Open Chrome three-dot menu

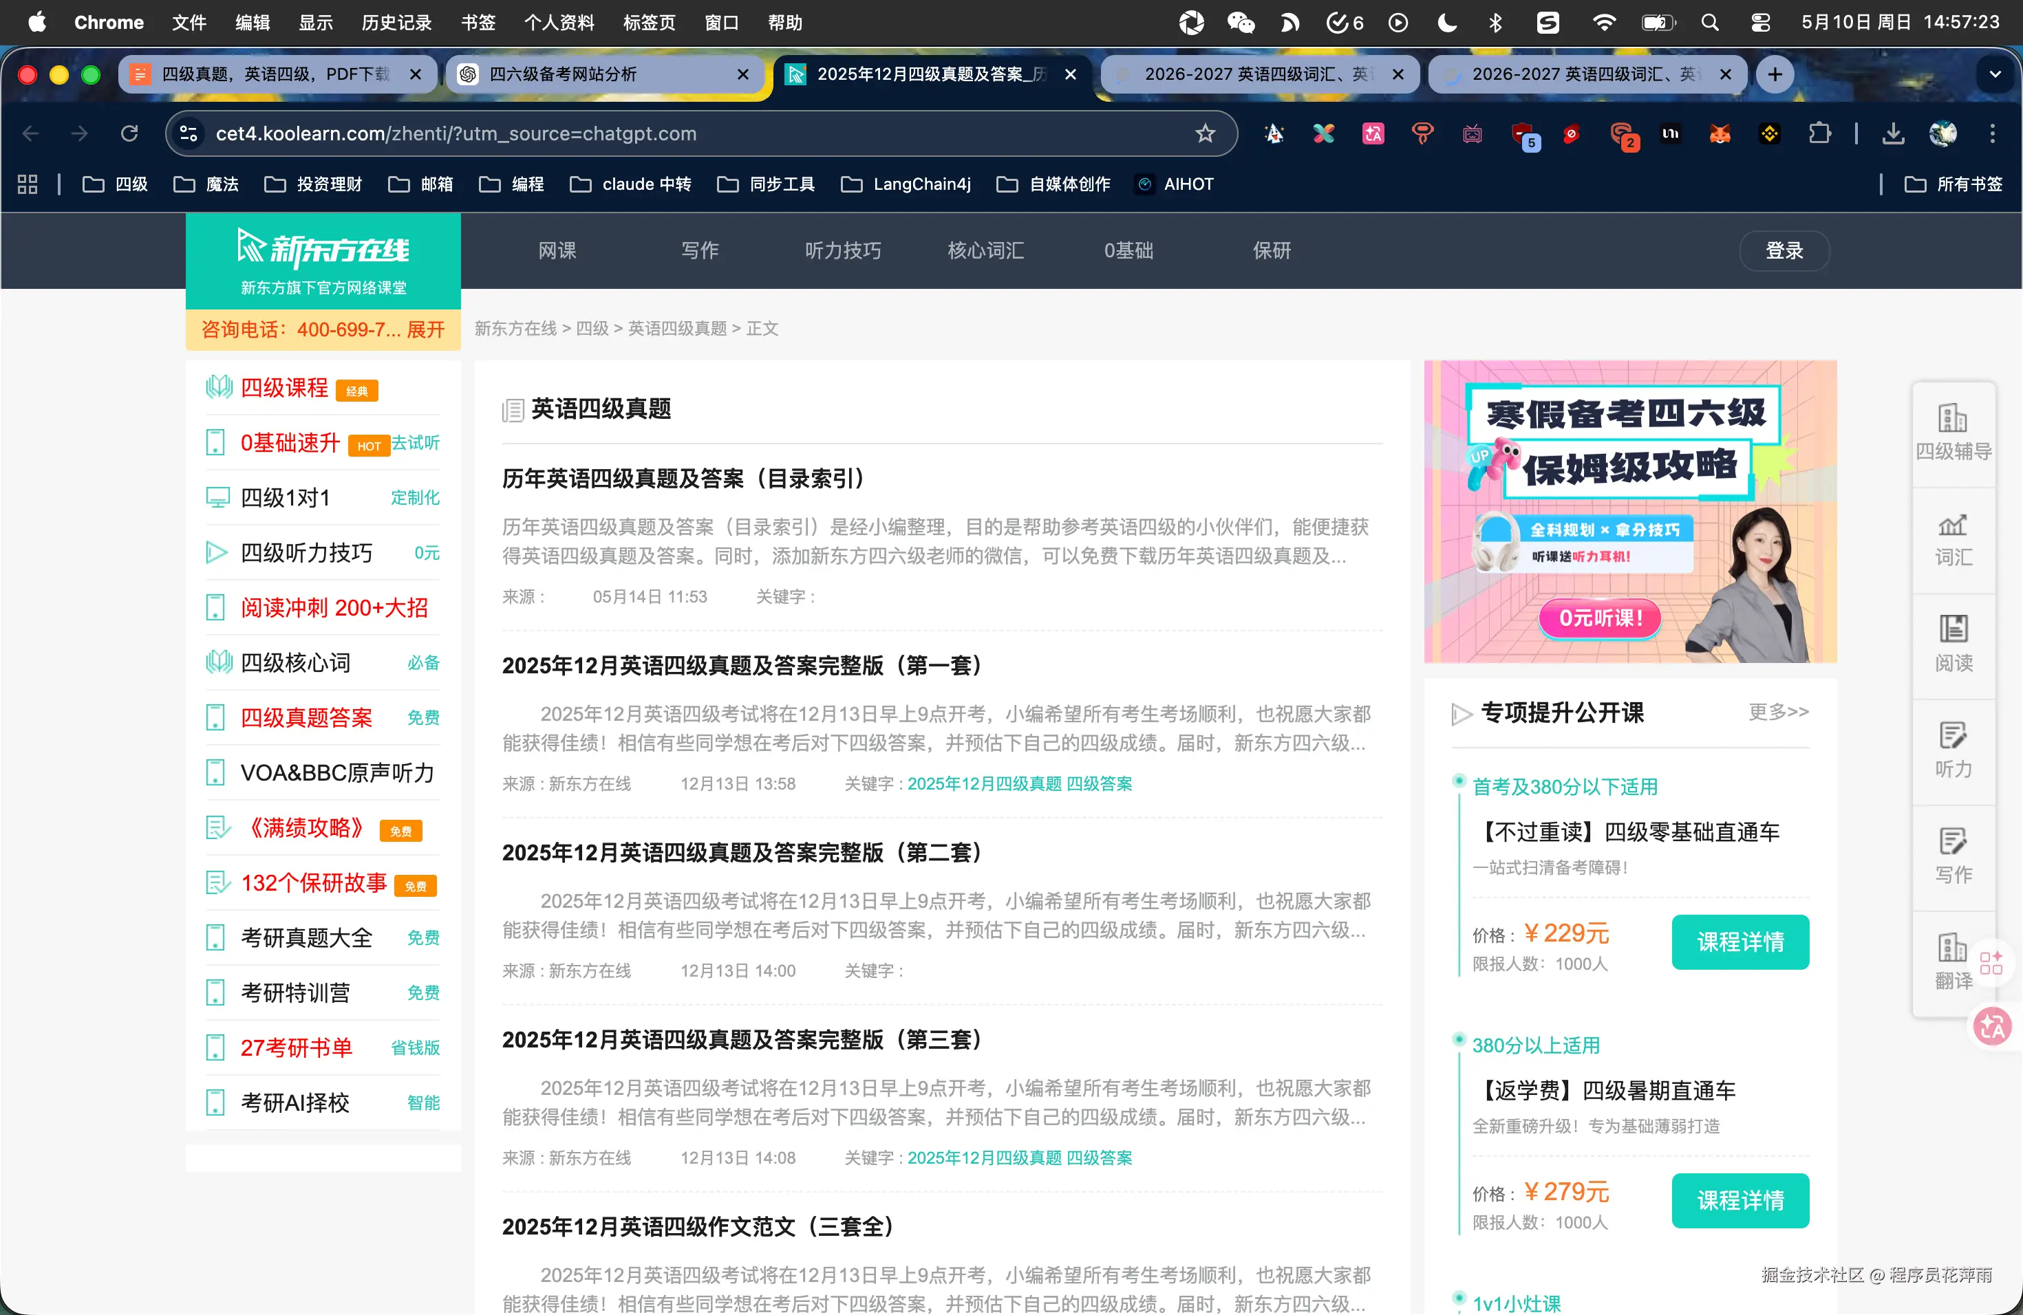point(1993,133)
